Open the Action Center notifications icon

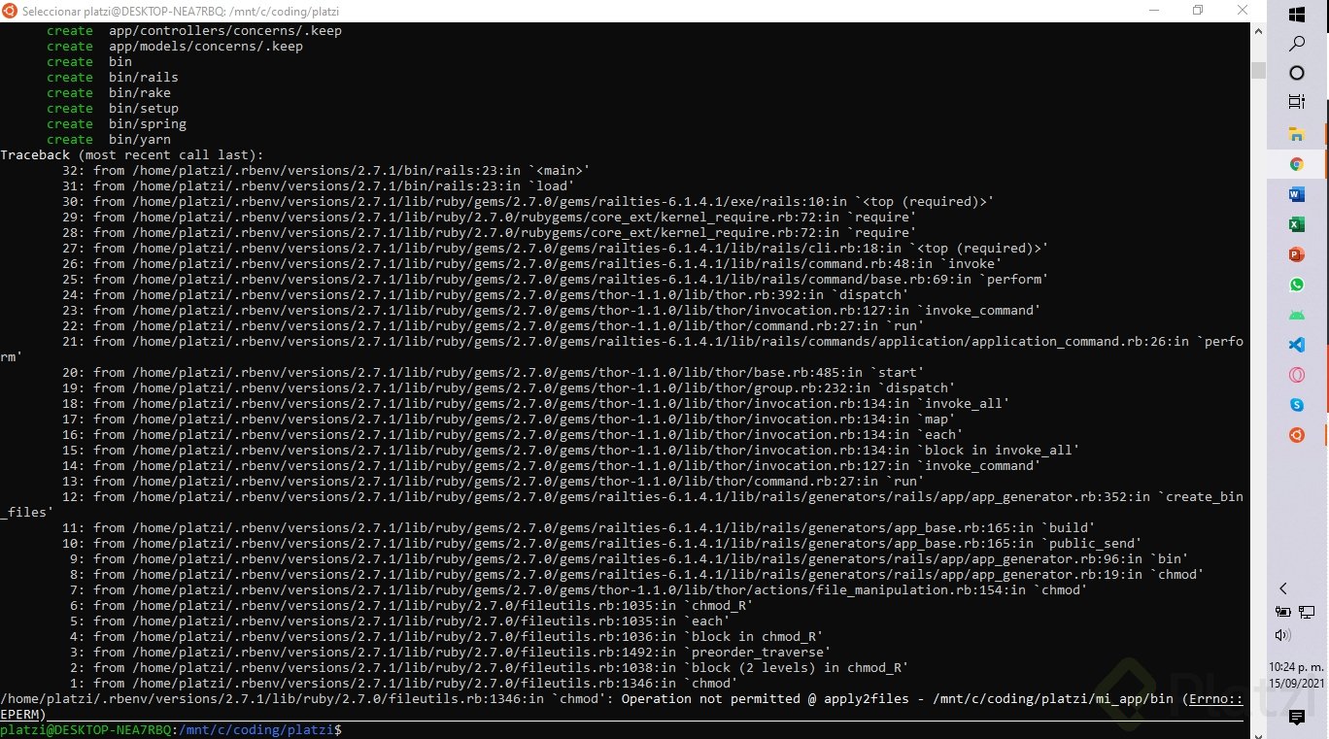(x=1296, y=718)
